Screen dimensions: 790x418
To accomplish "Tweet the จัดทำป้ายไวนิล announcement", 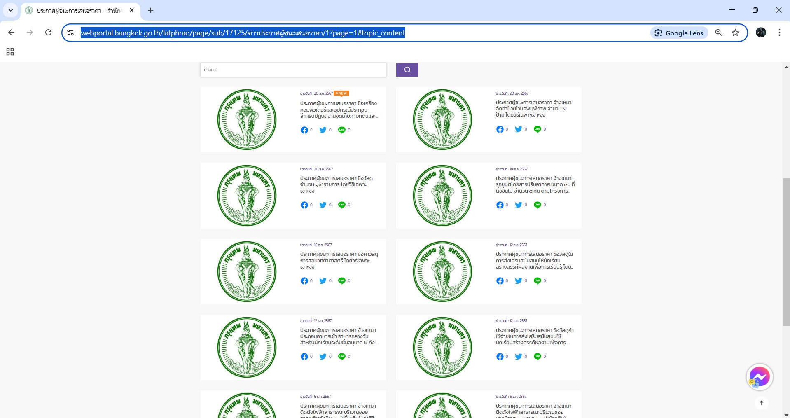I will (x=519, y=129).
